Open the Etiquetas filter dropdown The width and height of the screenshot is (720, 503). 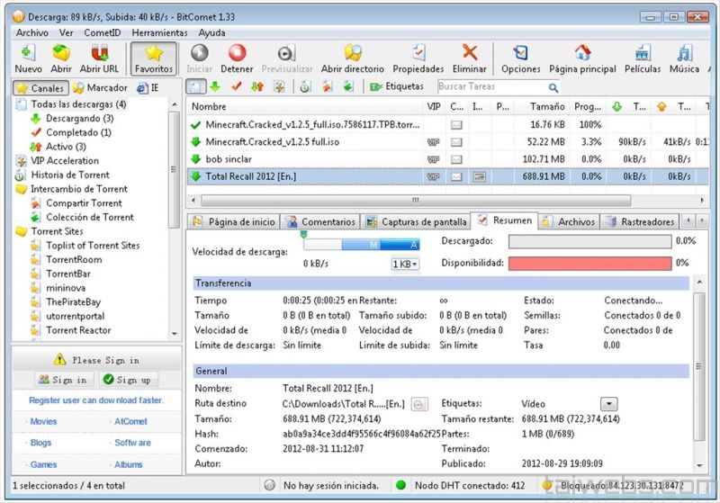tap(396, 87)
